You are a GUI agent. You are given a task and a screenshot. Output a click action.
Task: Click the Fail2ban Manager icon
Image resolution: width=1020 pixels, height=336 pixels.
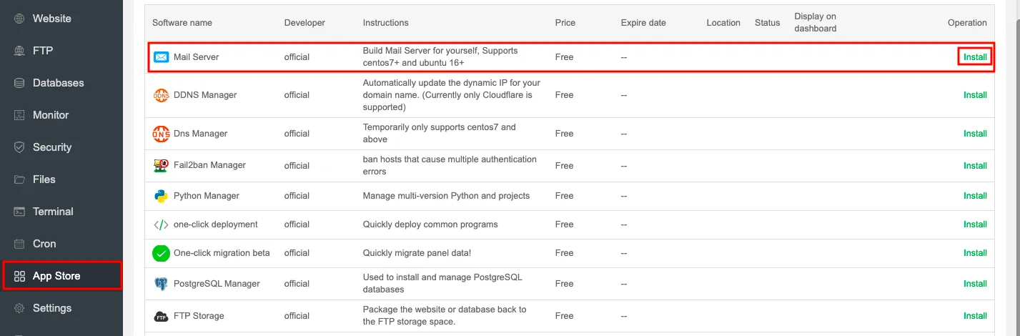(161, 165)
